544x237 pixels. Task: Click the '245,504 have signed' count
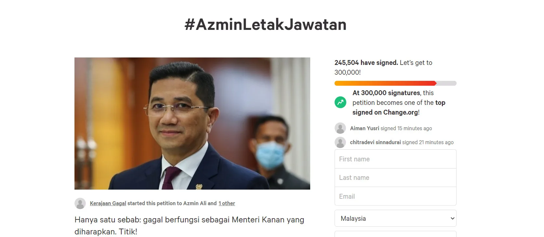point(366,63)
